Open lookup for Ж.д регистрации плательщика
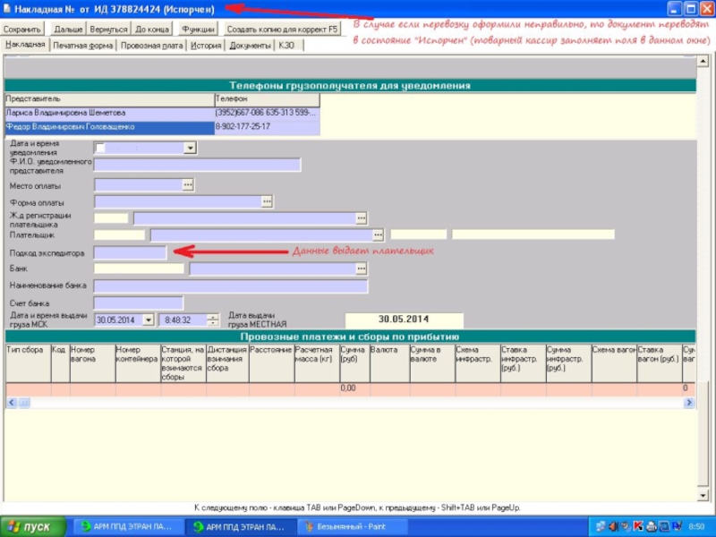This screenshot has width=716, height=537. click(x=362, y=218)
